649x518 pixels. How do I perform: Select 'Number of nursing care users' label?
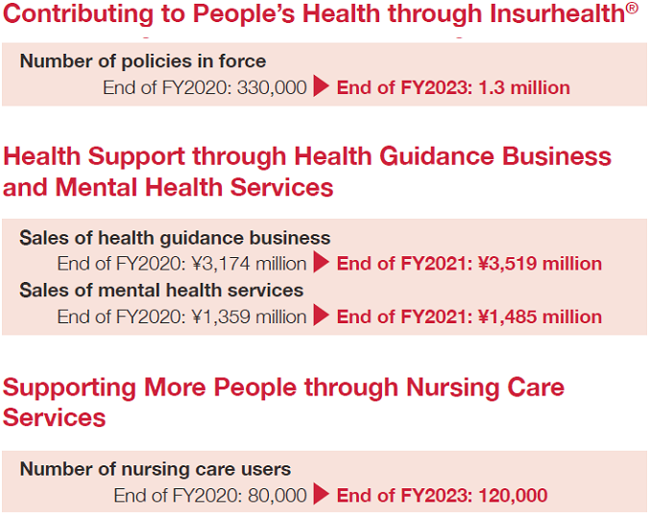(x=156, y=469)
